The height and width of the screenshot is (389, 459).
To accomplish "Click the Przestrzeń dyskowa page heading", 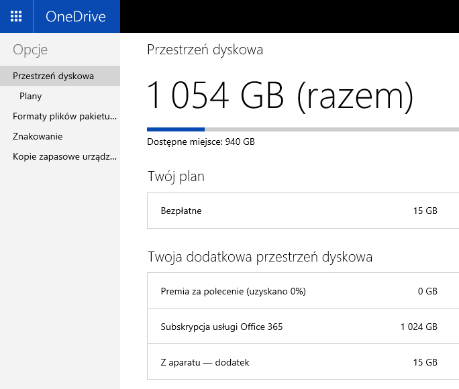I will (205, 50).
